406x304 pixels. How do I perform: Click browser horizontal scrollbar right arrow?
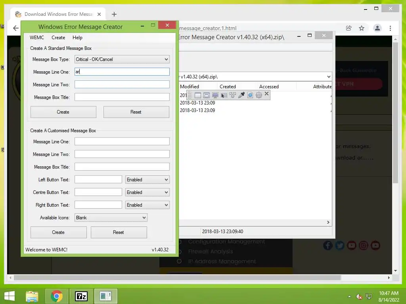[x=389, y=277]
